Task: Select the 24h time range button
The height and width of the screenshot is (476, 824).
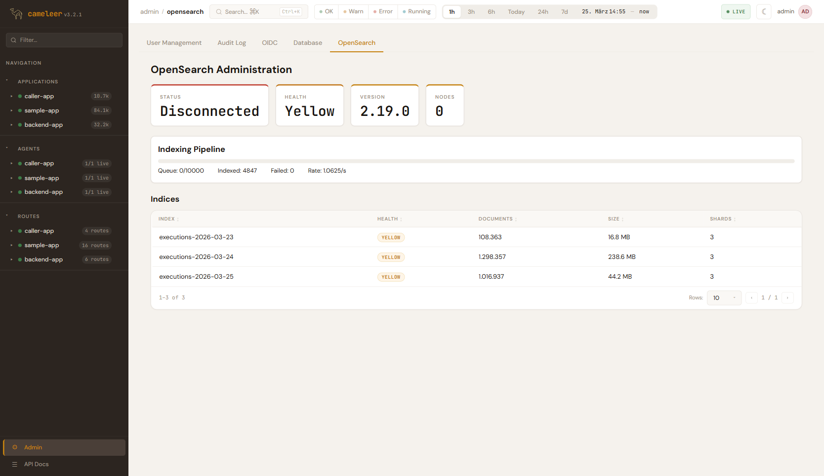Action: point(543,12)
